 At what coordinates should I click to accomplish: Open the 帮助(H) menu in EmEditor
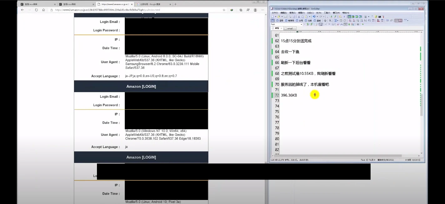point(346,13)
